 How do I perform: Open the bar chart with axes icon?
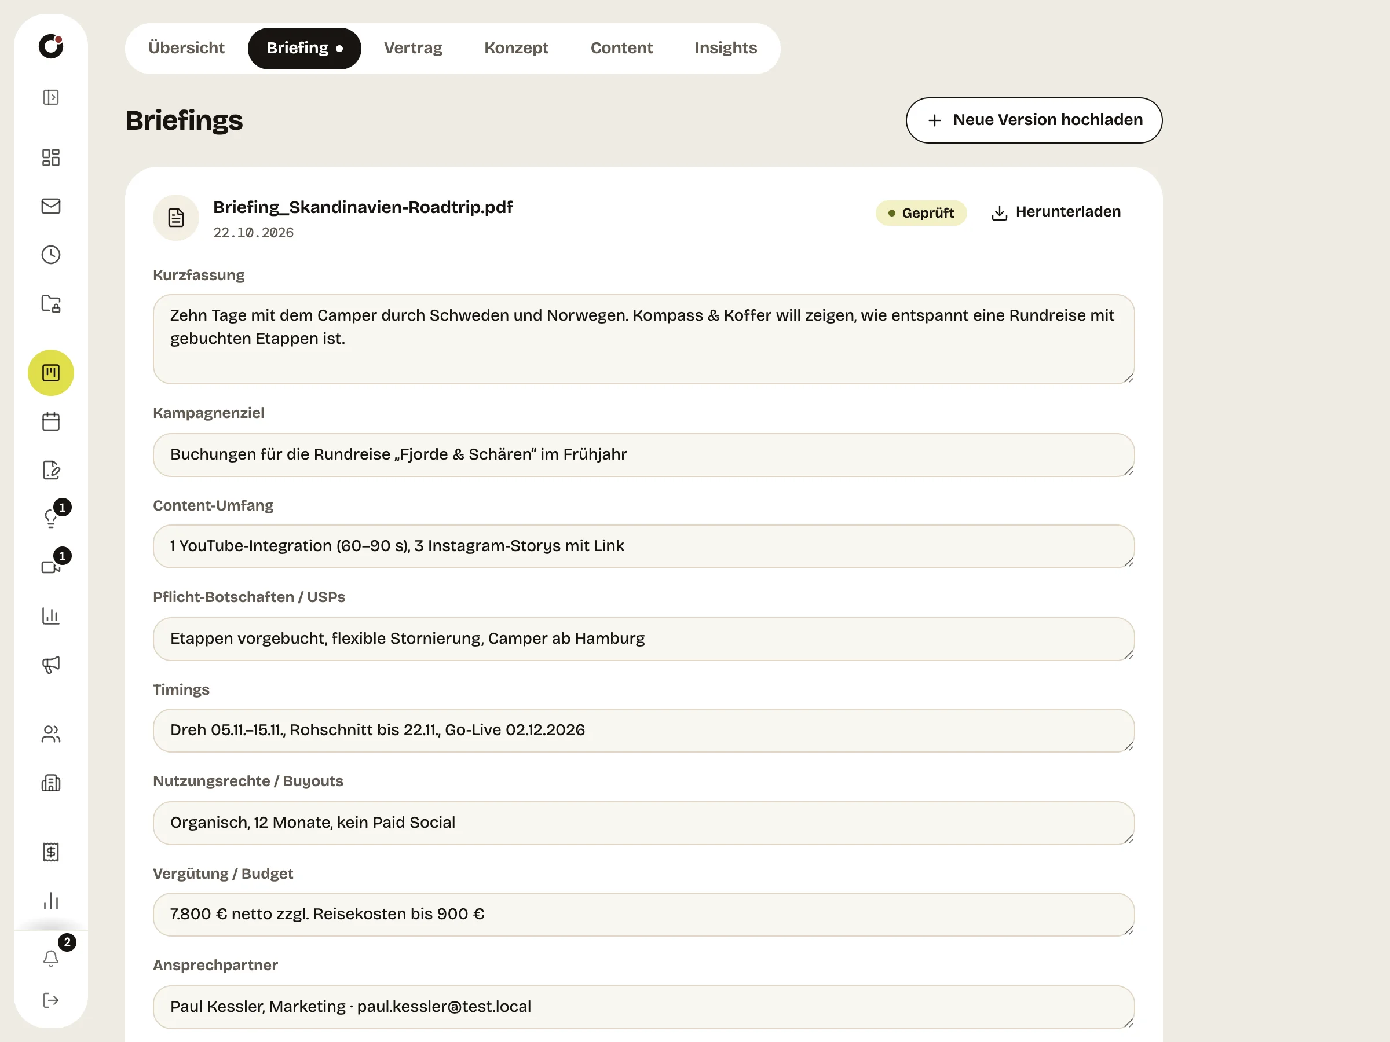[x=51, y=616]
